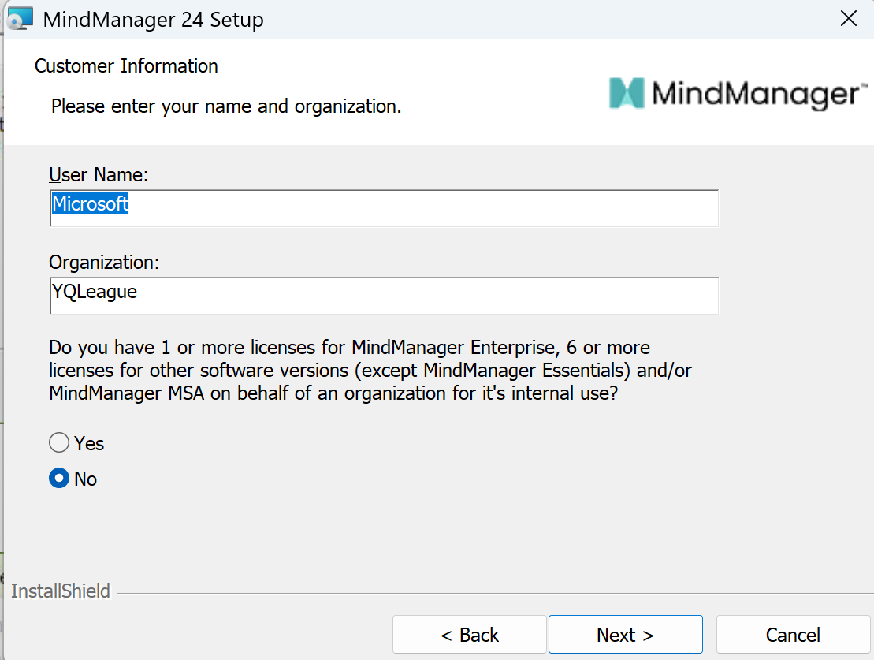This screenshot has height=660, width=874.
Task: Click the "Yes" option label text
Action: [89, 444]
